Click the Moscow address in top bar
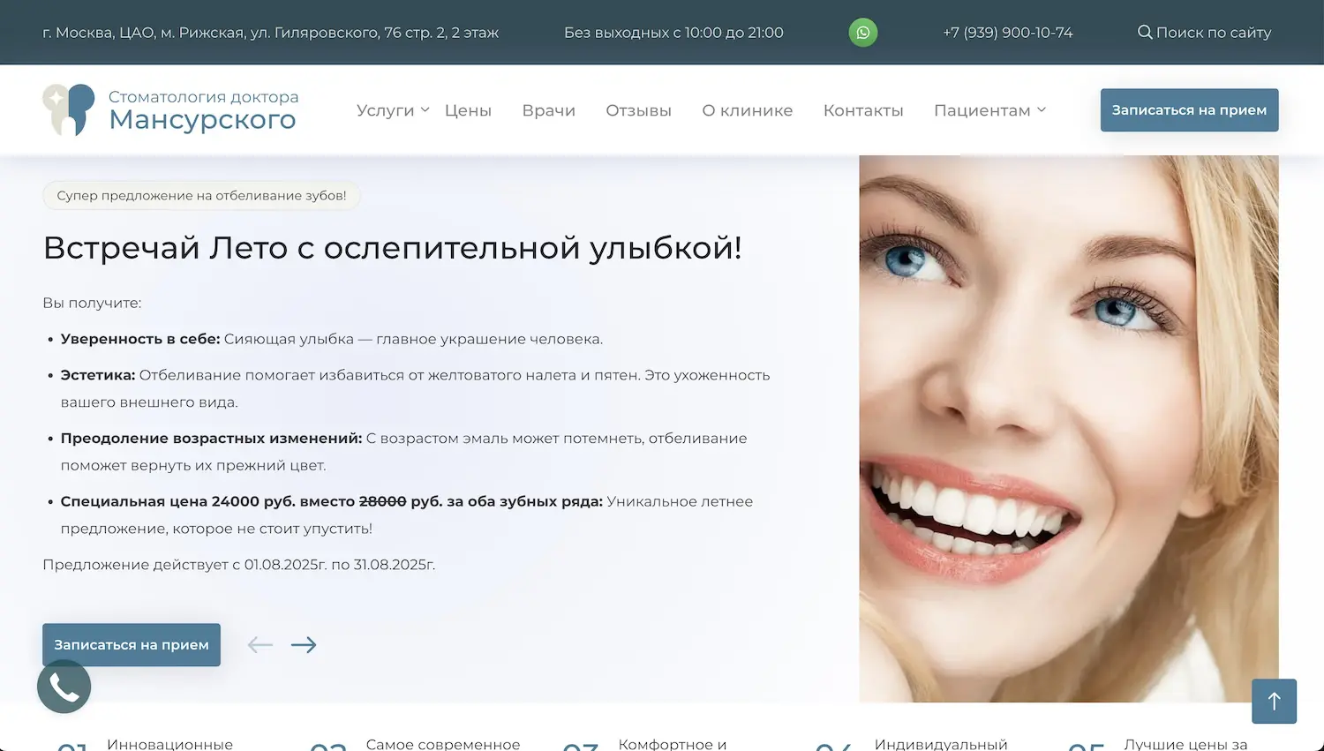This screenshot has width=1324, height=751. click(270, 33)
